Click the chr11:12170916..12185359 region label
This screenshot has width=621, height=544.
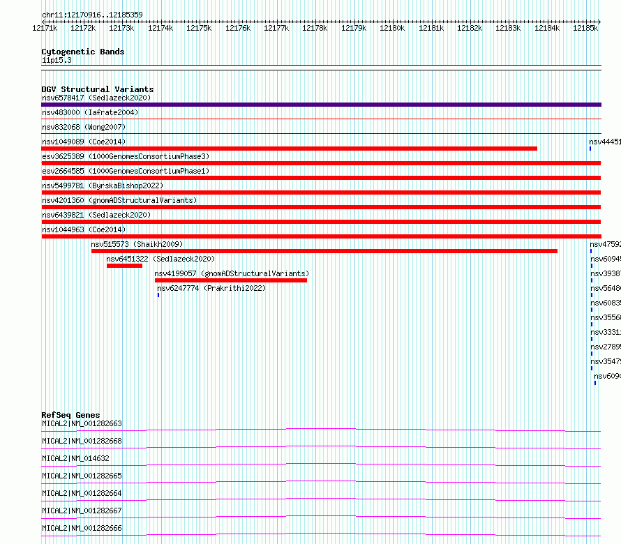click(x=92, y=15)
